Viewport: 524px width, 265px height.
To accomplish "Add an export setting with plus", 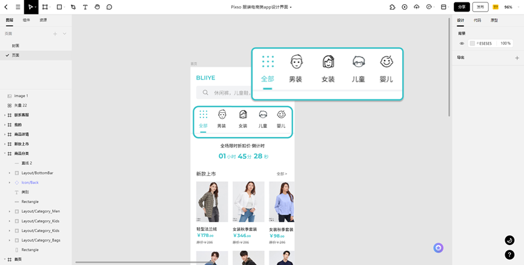I will [x=517, y=58].
